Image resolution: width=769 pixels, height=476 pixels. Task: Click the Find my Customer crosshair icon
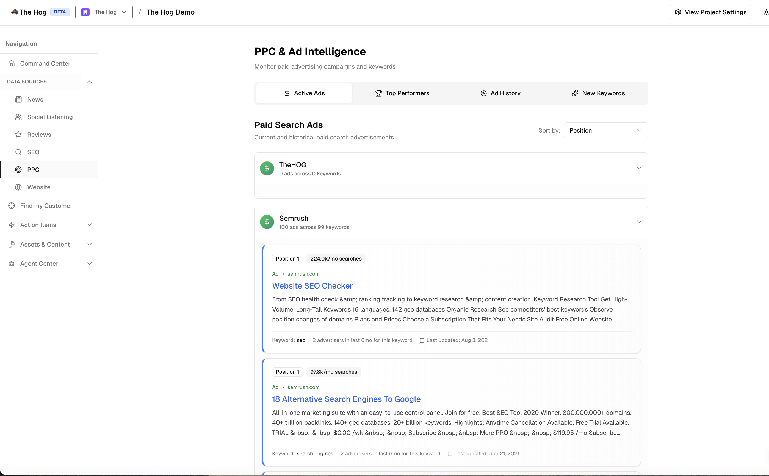[12, 206]
